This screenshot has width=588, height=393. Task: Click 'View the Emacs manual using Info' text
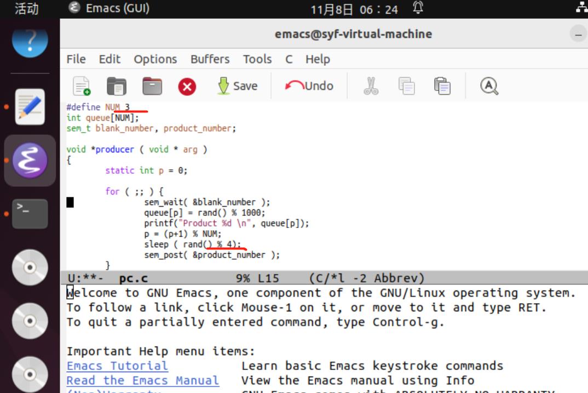click(x=358, y=380)
